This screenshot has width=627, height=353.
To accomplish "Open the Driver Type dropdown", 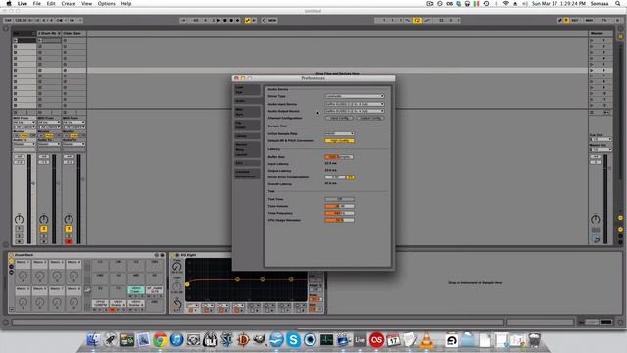I will tap(355, 96).
